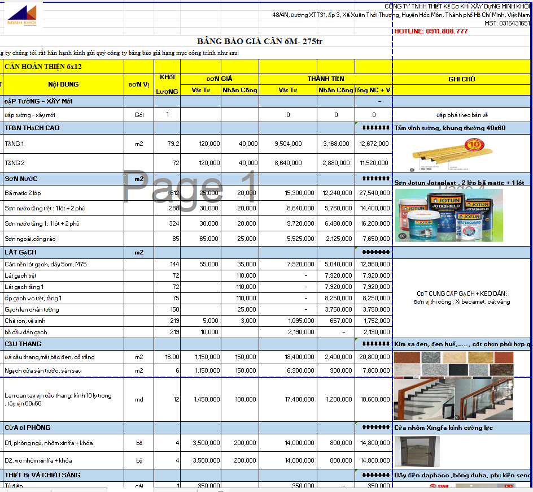Click the 'Gói' unit cell of Đập tường row
Image resolution: width=533 pixels, height=492 pixels.
tap(139, 115)
